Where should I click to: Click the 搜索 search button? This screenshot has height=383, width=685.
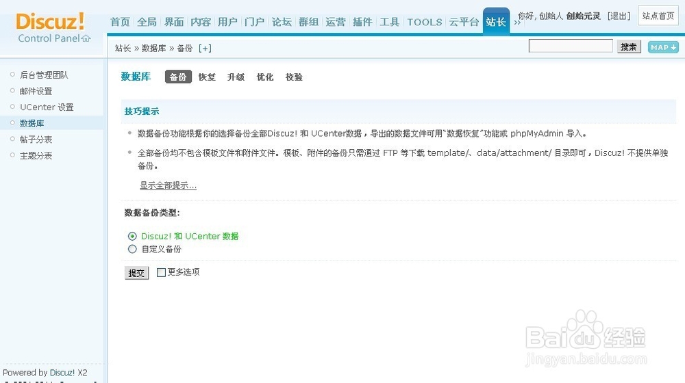point(629,47)
